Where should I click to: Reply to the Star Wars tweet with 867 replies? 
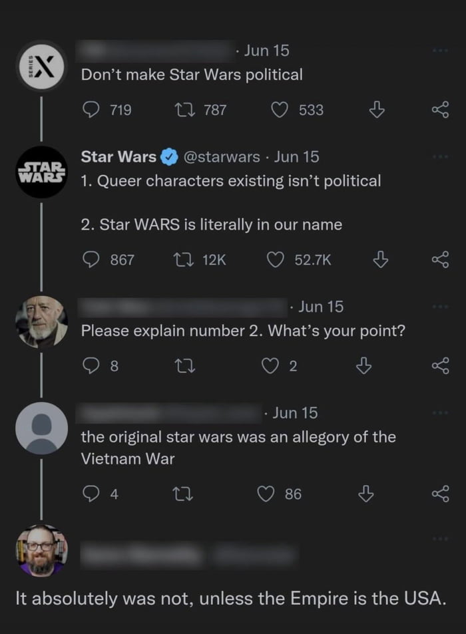point(91,260)
